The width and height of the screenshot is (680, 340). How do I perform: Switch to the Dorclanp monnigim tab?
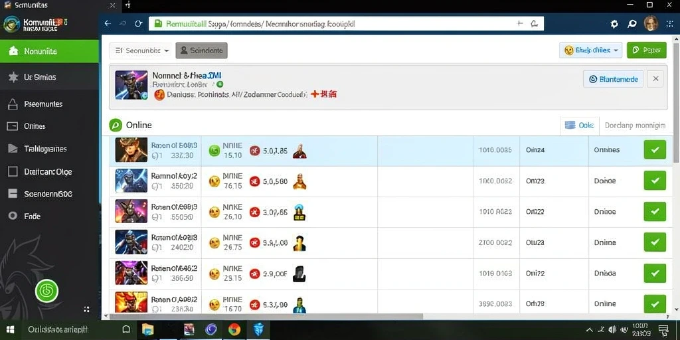coord(635,126)
